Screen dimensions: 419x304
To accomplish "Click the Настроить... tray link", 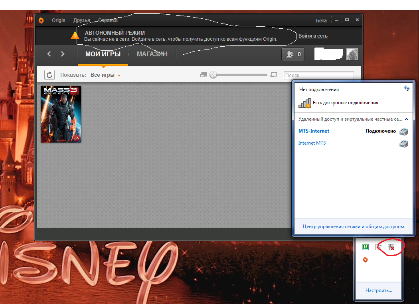I will pyautogui.click(x=379, y=290).
